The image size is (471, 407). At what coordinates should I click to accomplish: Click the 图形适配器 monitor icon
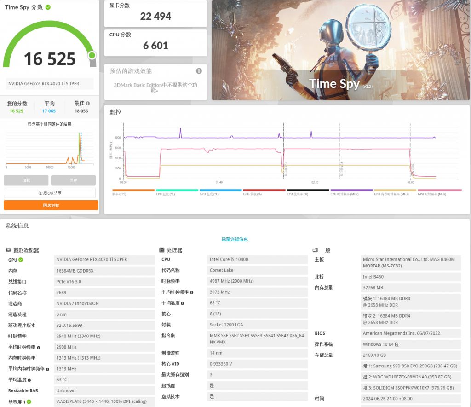coord(8,250)
